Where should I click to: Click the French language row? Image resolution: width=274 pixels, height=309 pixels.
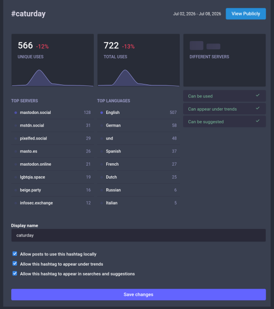(139, 164)
